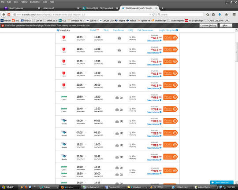Click the meal icon on Garuda 06:20 flight
The height and width of the screenshot is (190, 238).
122,121
